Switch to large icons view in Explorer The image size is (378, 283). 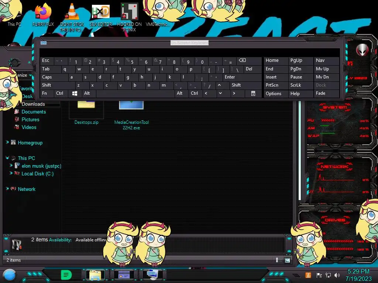pyautogui.click(x=287, y=260)
